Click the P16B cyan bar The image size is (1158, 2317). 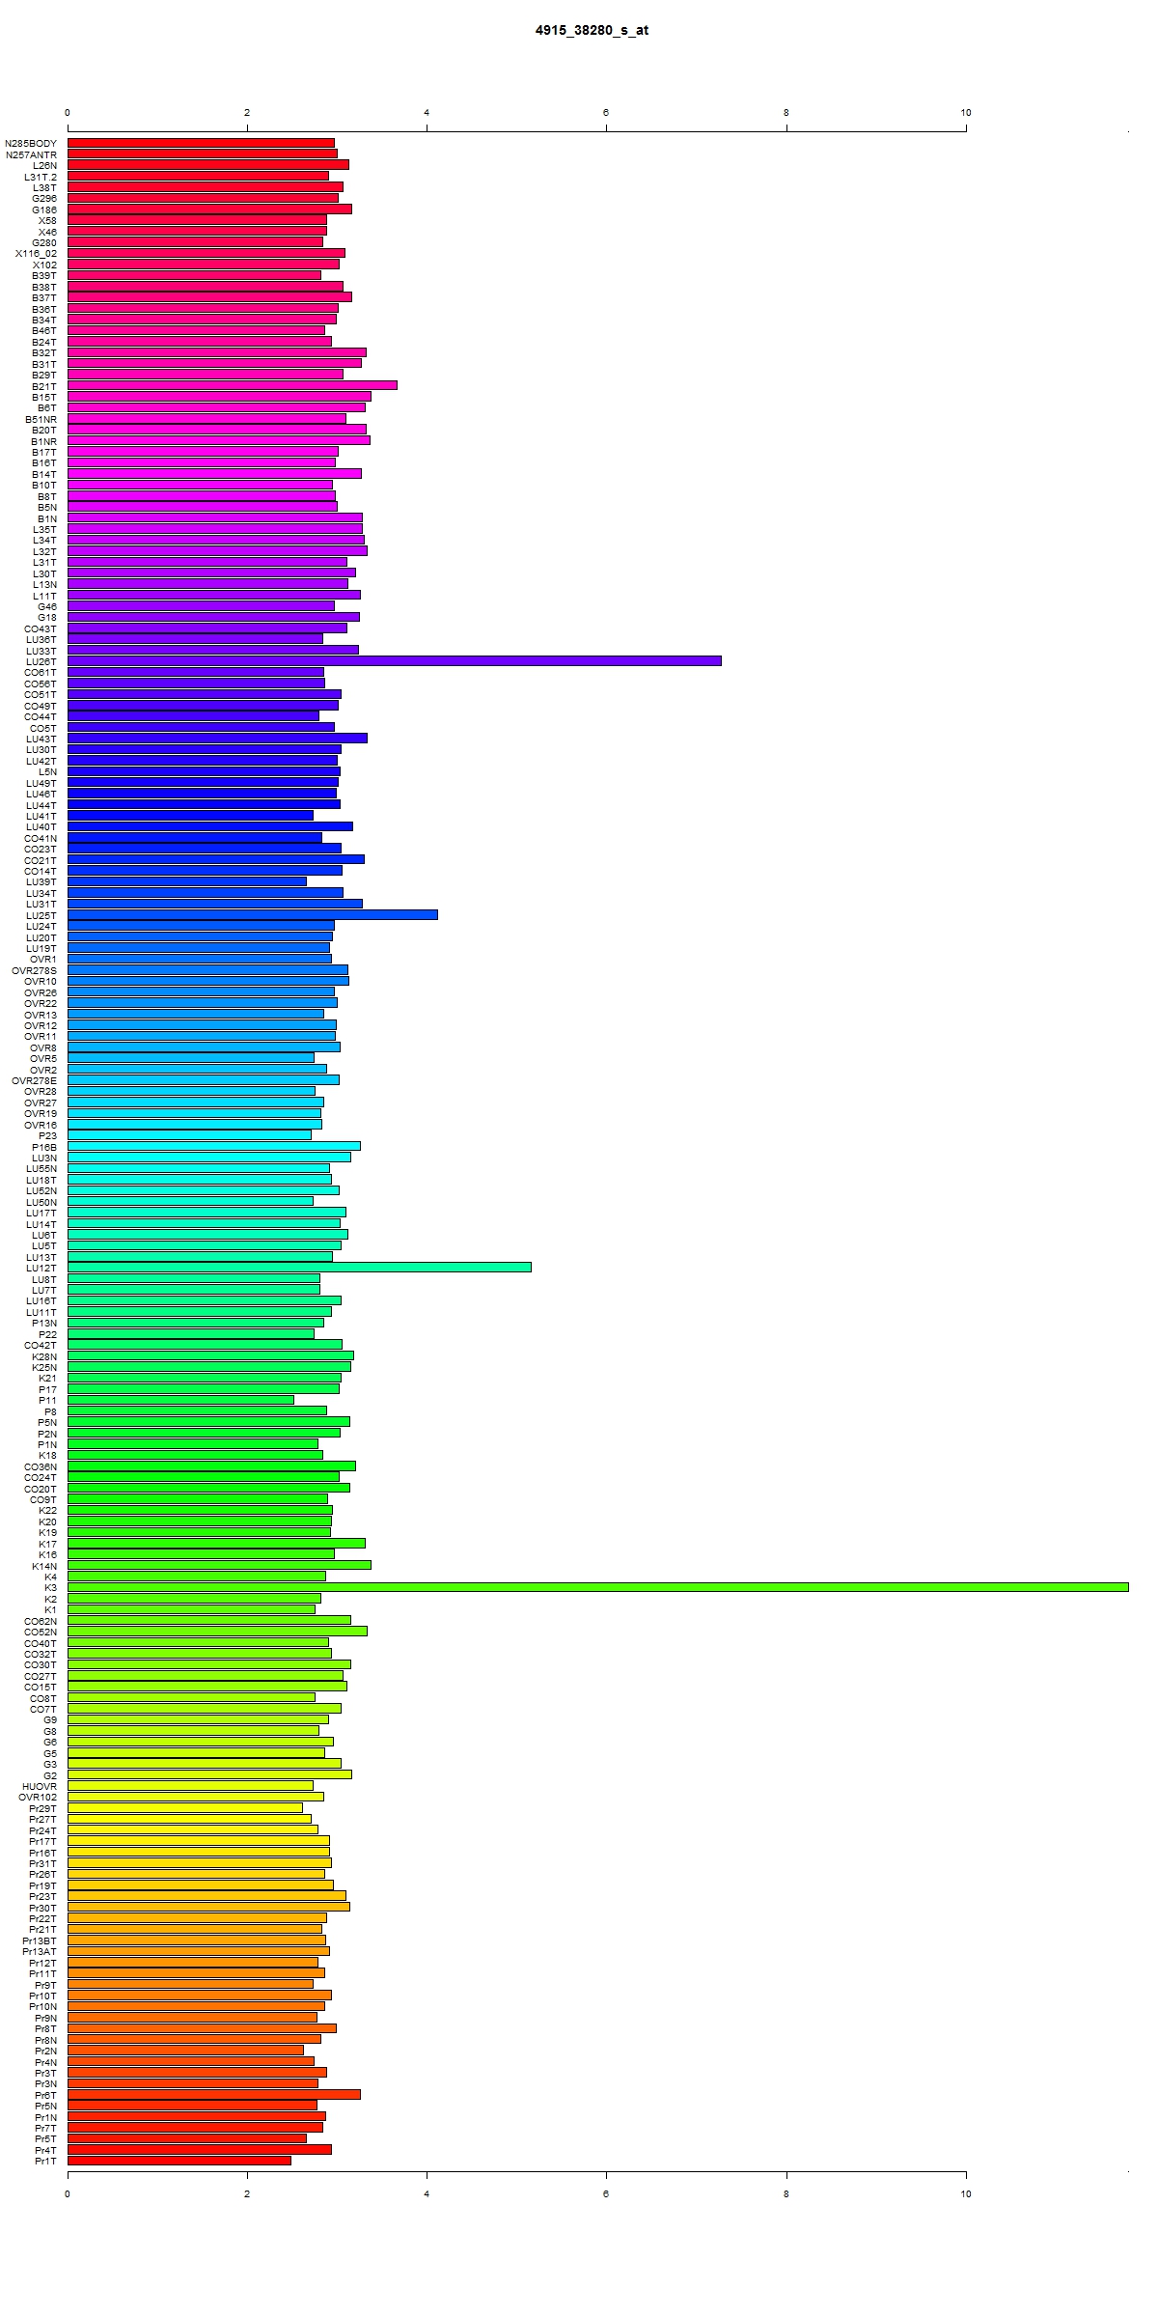pos(213,1146)
